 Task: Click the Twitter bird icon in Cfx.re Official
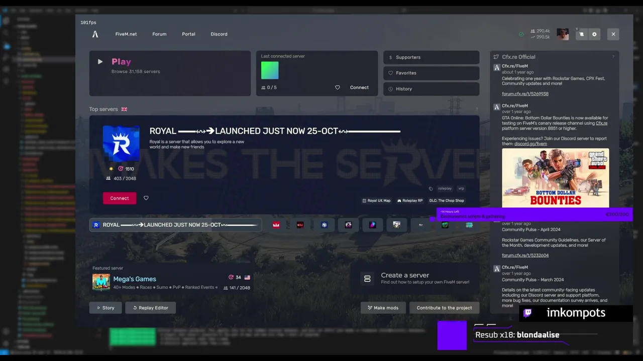496,57
